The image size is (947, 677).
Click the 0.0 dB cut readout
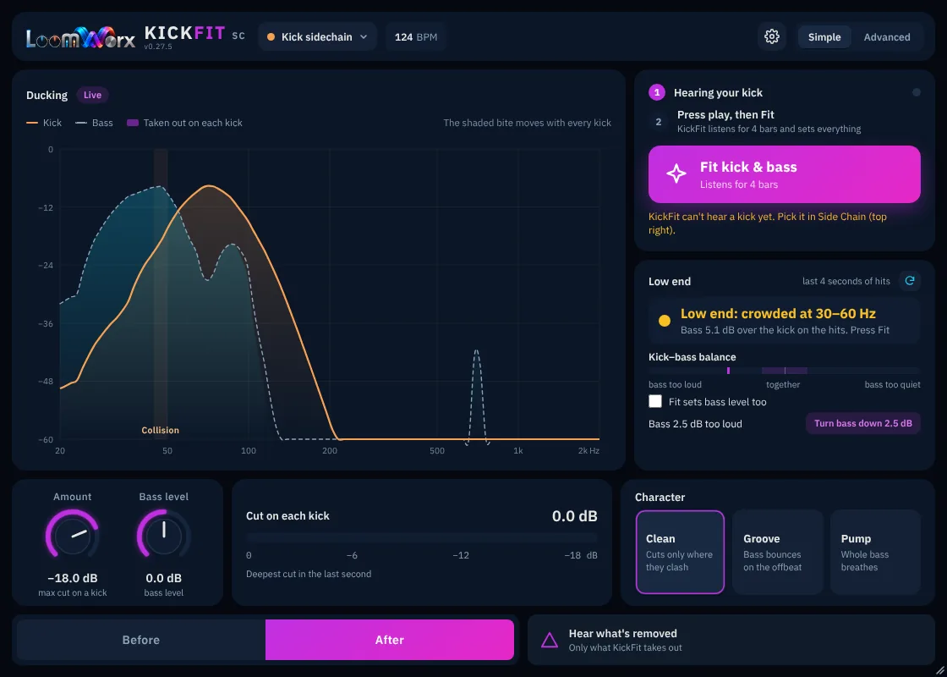[x=575, y=515]
